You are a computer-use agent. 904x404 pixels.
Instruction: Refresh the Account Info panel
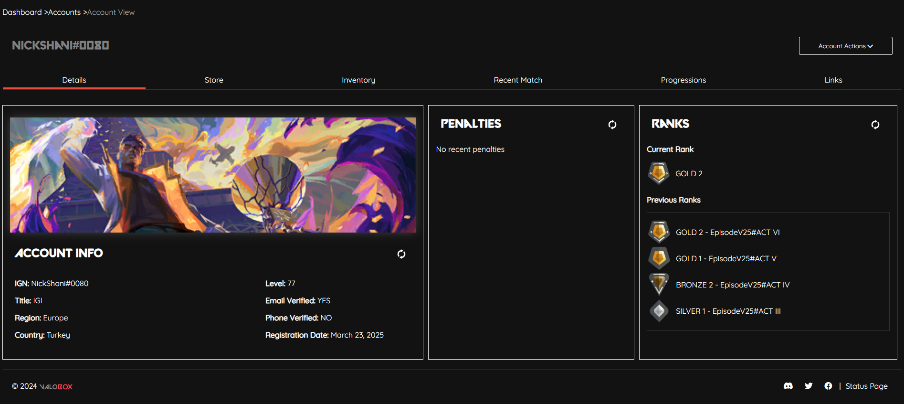click(x=401, y=254)
